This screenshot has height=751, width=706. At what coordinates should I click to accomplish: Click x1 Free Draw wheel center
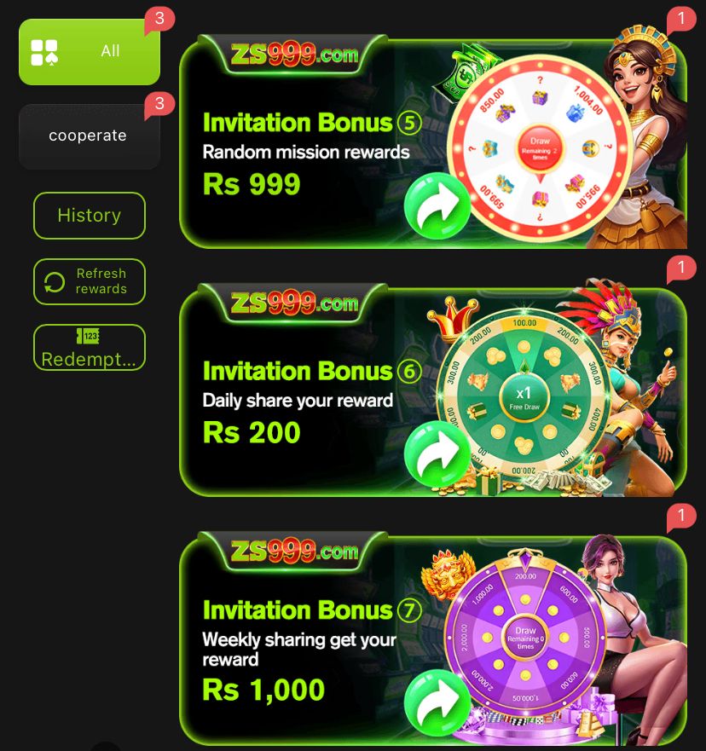524,398
